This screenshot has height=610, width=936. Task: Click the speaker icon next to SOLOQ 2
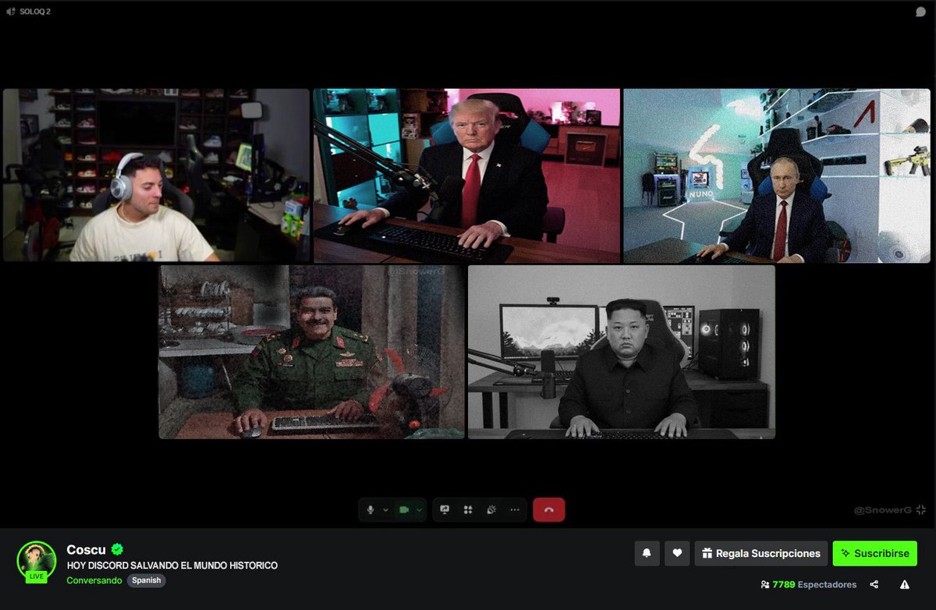(9, 11)
